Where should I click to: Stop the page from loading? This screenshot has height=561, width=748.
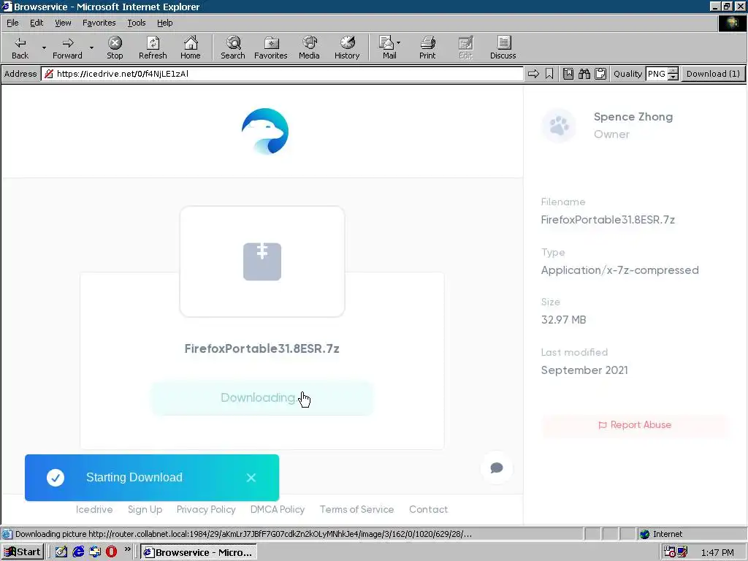click(115, 47)
